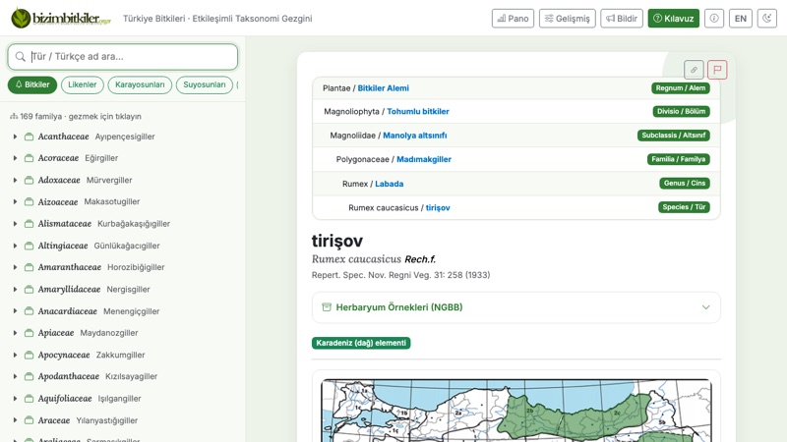Click the Divisio / Bölüm badge

681,111
